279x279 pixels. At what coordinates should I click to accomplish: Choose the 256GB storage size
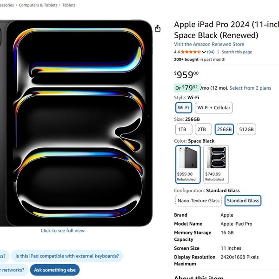224,129
